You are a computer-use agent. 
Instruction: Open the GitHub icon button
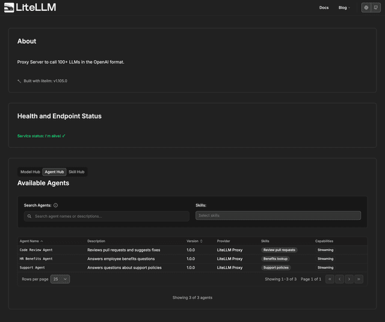pyautogui.click(x=375, y=8)
